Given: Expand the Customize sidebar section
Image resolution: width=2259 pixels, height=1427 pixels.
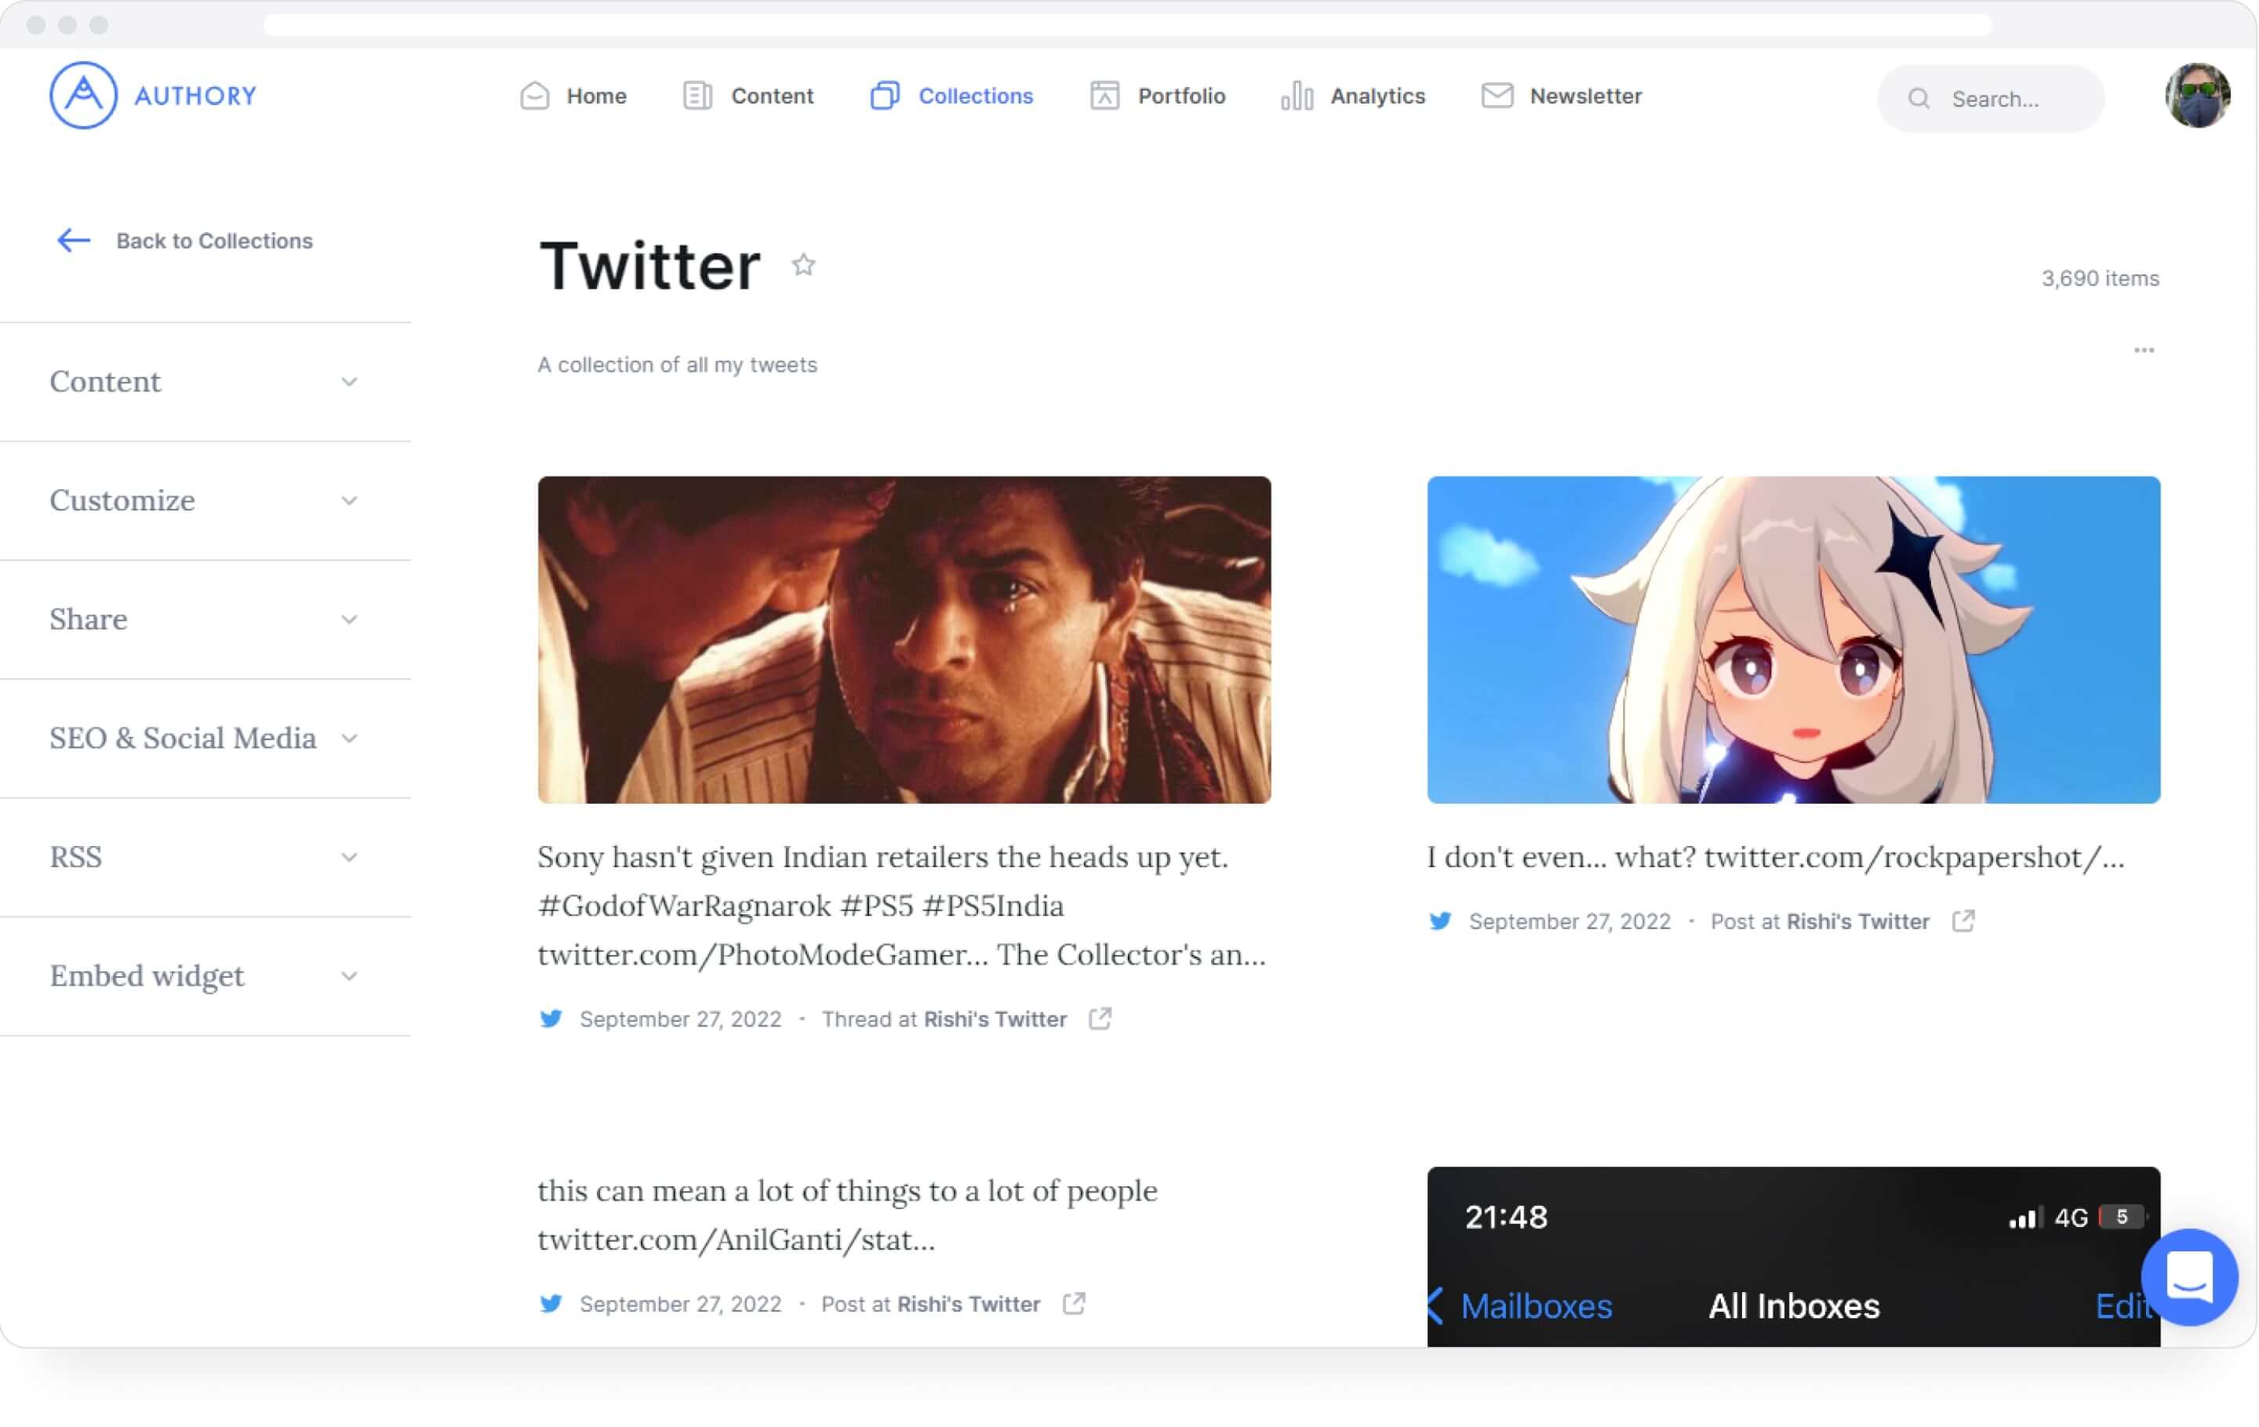Looking at the screenshot, I should (205, 501).
